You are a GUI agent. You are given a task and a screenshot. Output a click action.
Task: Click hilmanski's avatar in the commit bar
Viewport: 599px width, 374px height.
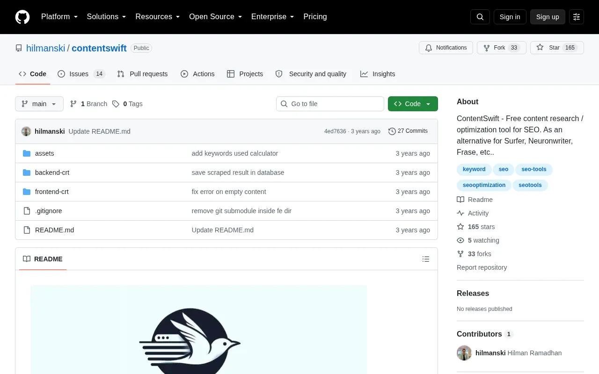click(26, 131)
